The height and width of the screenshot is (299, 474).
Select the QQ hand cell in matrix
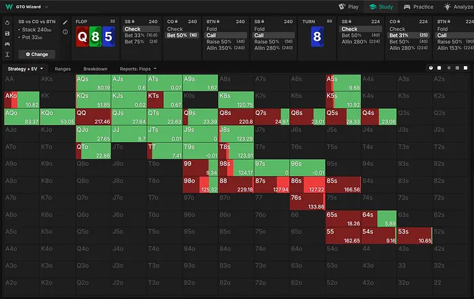pyautogui.click(x=93, y=116)
